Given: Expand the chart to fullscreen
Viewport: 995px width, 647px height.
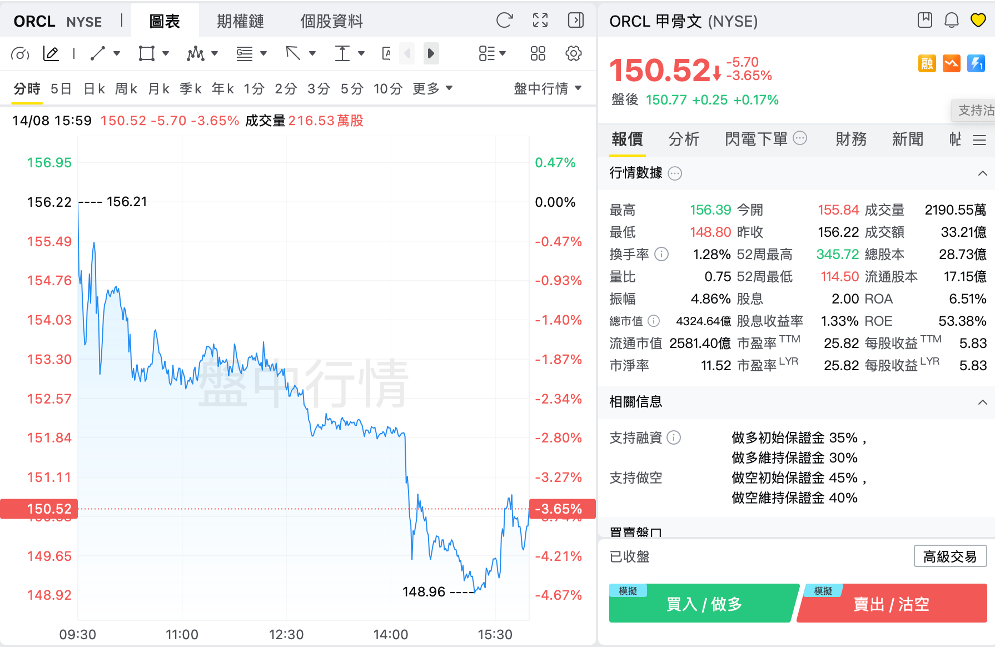Looking at the screenshot, I should point(540,21).
